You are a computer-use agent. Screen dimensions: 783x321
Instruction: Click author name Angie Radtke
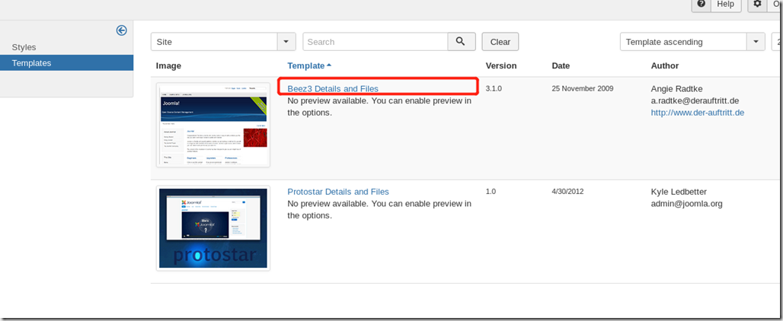click(x=676, y=89)
